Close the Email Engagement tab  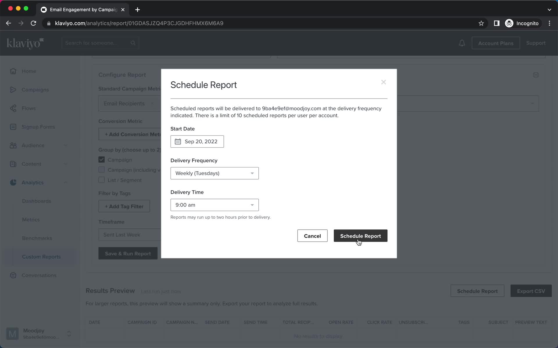click(x=123, y=10)
